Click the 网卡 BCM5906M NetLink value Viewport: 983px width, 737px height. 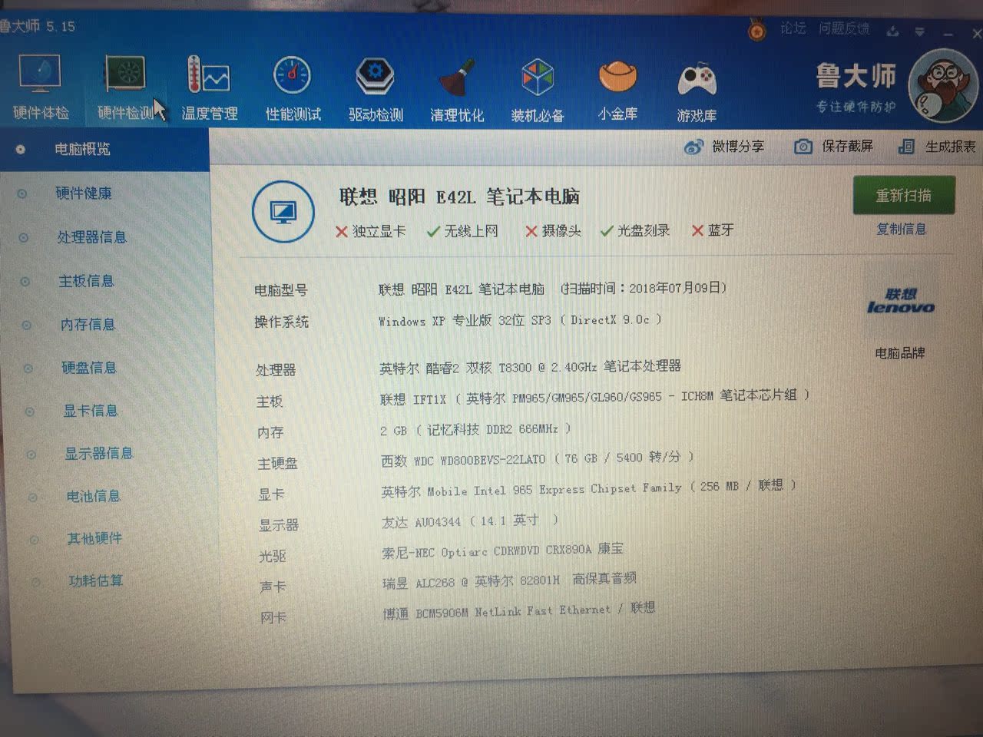tap(519, 611)
